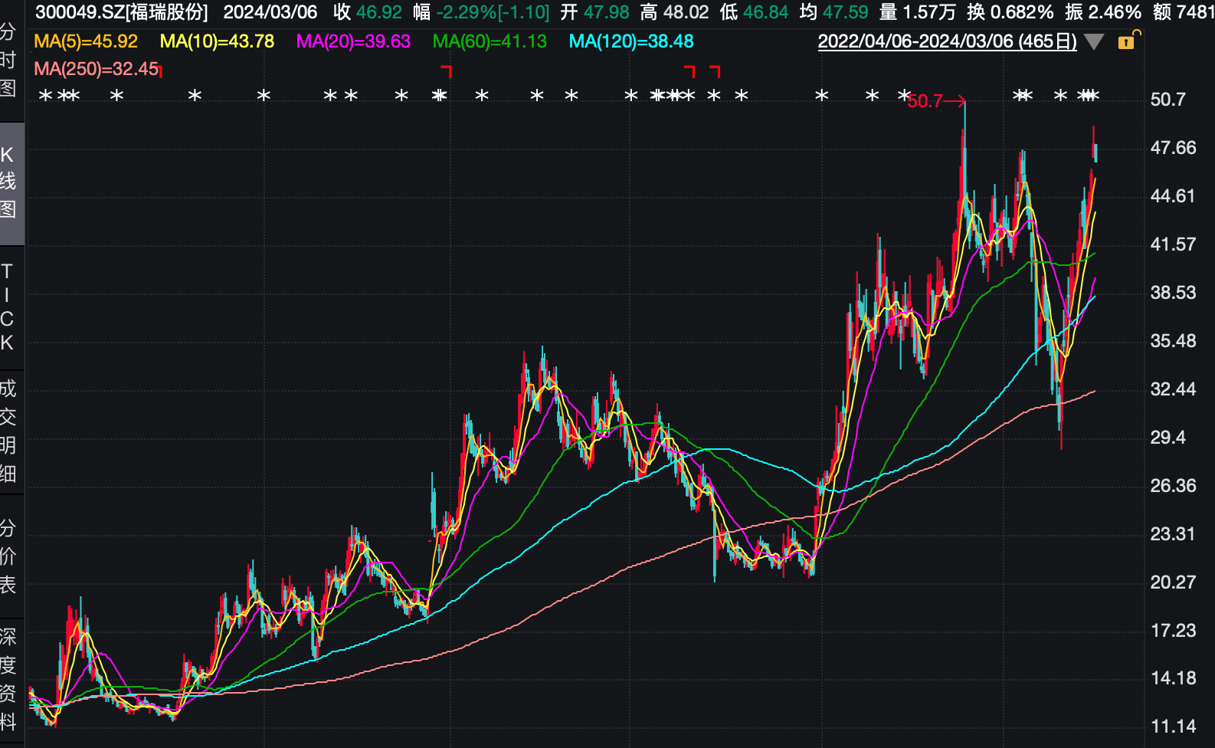Click the cyan MA(120)=38.48 label

[x=631, y=41]
